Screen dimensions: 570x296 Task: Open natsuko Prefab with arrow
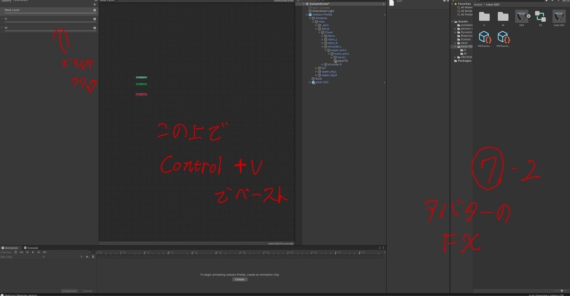coord(384,15)
